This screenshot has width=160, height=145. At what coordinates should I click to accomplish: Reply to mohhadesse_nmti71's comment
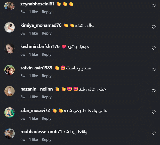tap(47, 140)
